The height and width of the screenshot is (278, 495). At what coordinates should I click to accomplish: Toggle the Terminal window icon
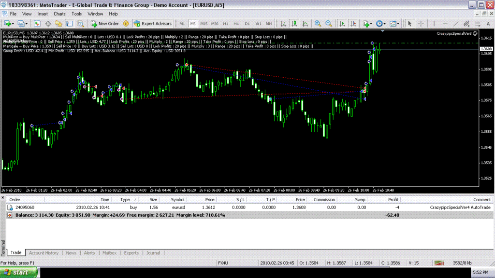(x=70, y=24)
